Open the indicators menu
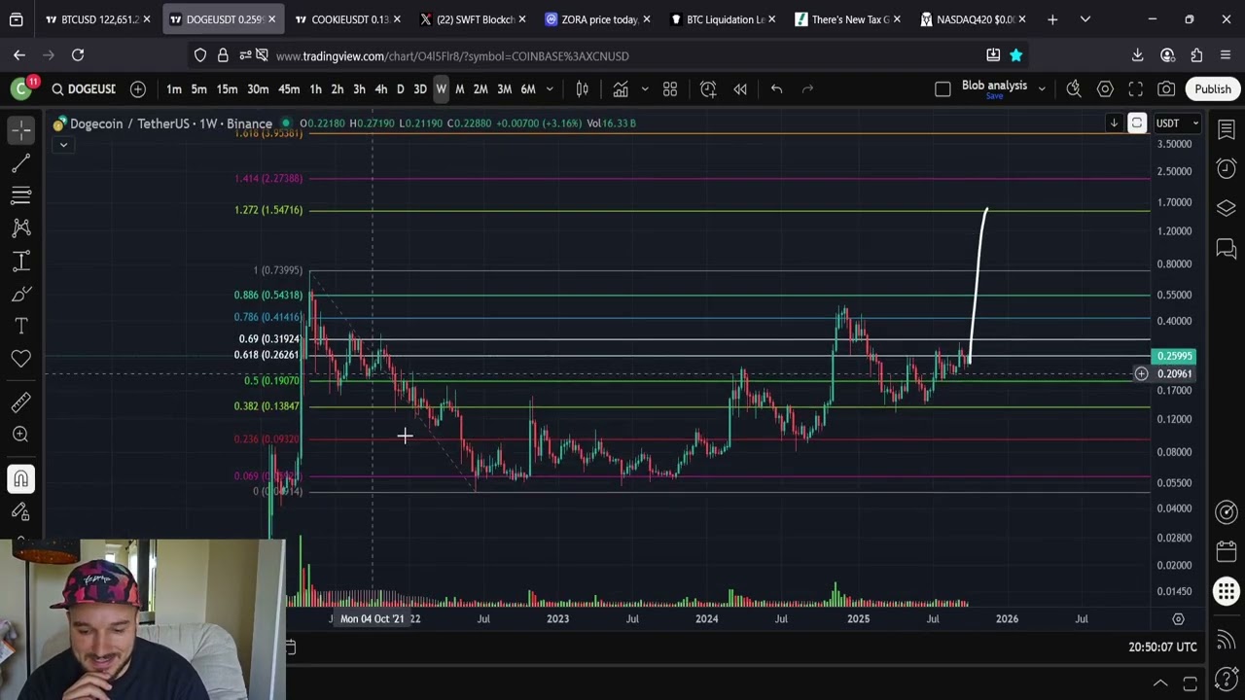Image resolution: width=1245 pixels, height=700 pixels. 621,89
